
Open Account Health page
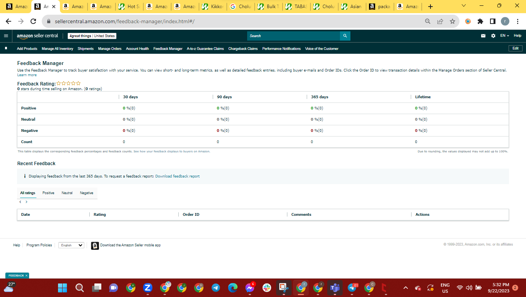click(x=137, y=49)
